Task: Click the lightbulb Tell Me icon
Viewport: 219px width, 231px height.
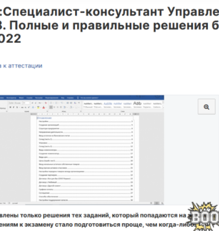Action: click(78, 98)
